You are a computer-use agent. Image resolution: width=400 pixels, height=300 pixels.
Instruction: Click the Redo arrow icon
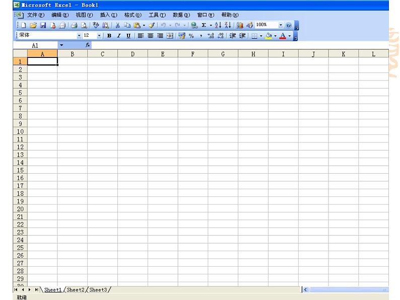pyautogui.click(x=178, y=25)
